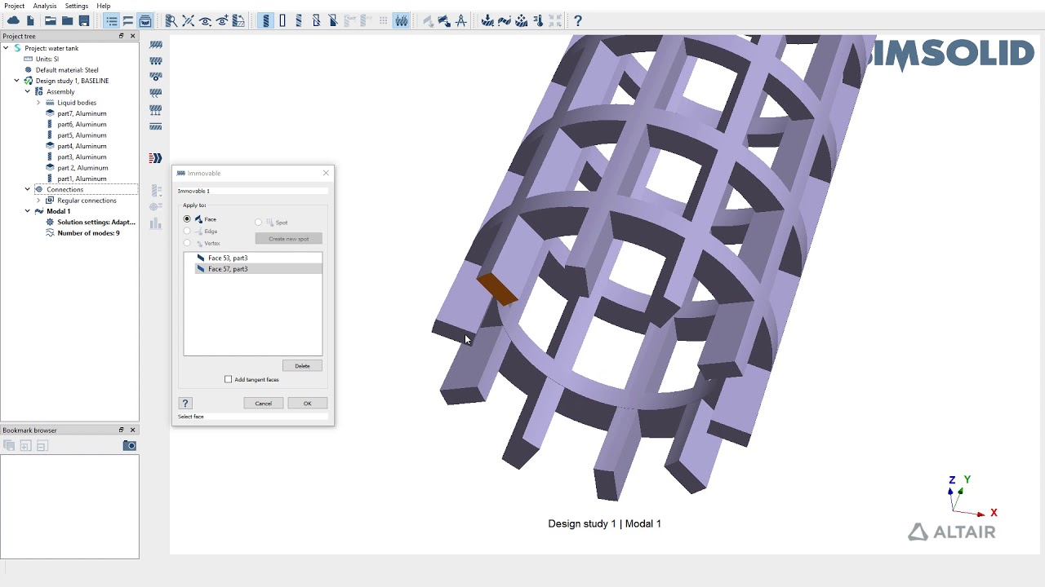Click the cloud icon in the main toolbar
Viewport: 1045px width, 587px height.
[x=13, y=20]
